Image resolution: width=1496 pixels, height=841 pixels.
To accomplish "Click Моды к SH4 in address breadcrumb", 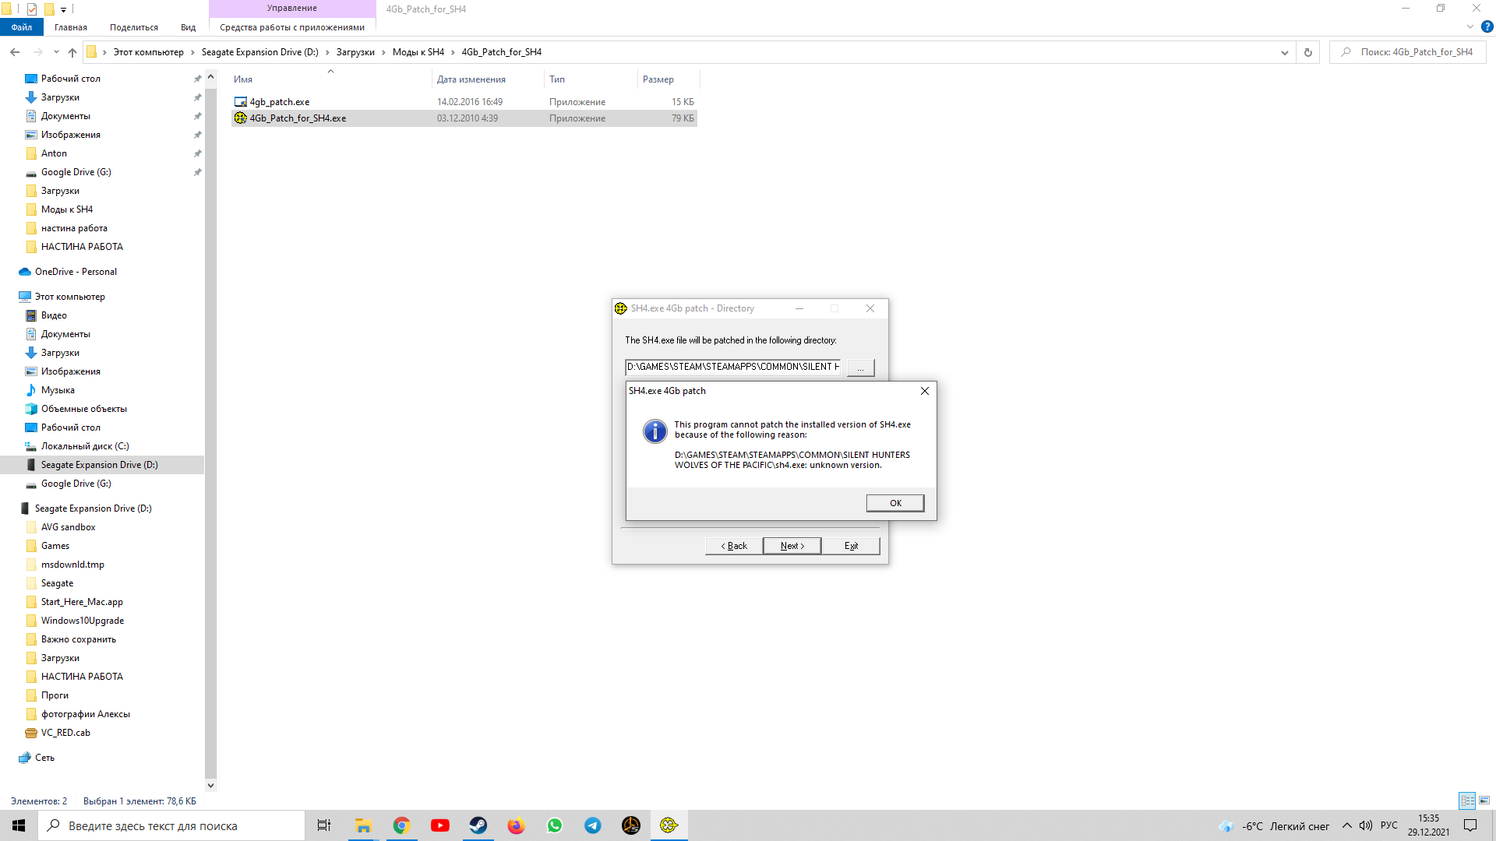I will click(x=418, y=52).
